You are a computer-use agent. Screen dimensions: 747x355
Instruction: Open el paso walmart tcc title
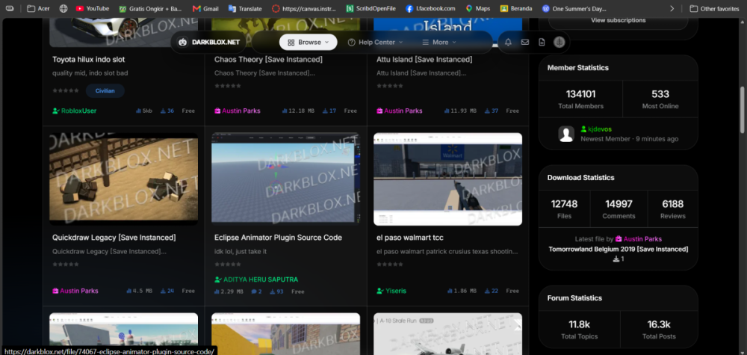[x=409, y=238]
